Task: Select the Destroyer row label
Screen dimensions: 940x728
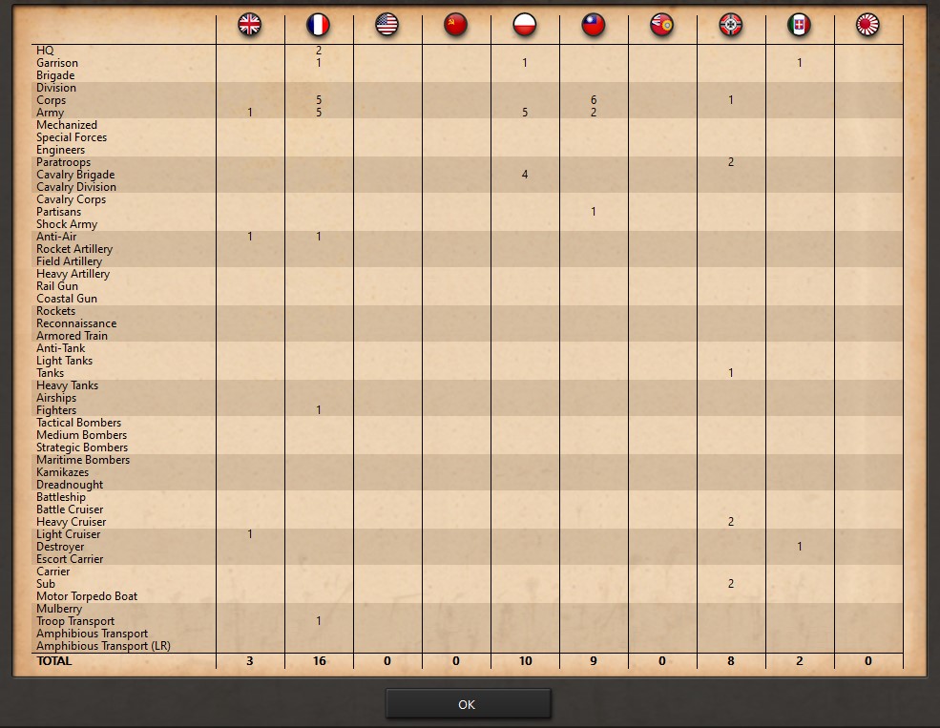Action: (60, 547)
